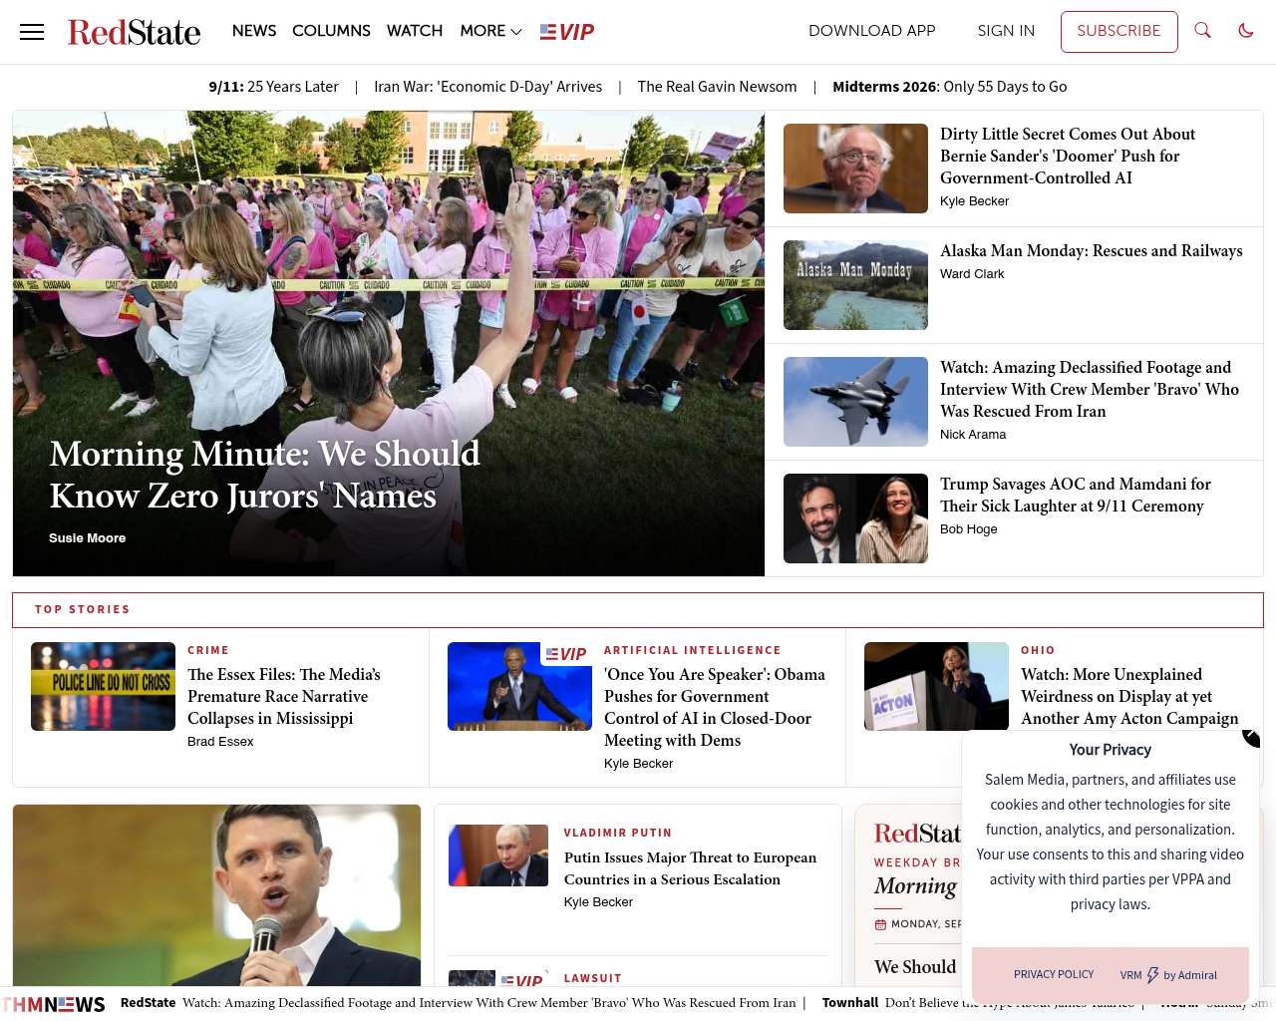Open the hamburger navigation menu
The height and width of the screenshot is (1021, 1276).
(x=32, y=32)
